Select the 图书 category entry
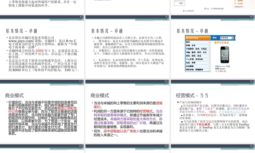The height and width of the screenshot is (153, 255). click(x=187, y=42)
